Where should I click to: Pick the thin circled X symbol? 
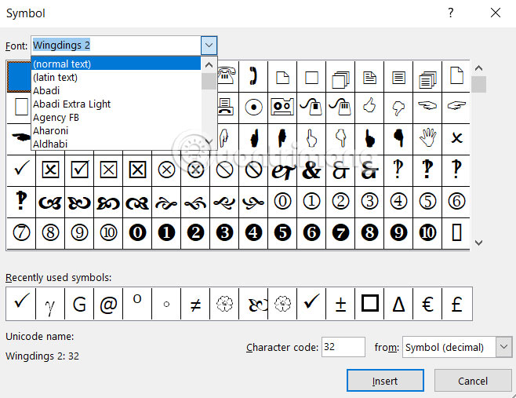166,170
